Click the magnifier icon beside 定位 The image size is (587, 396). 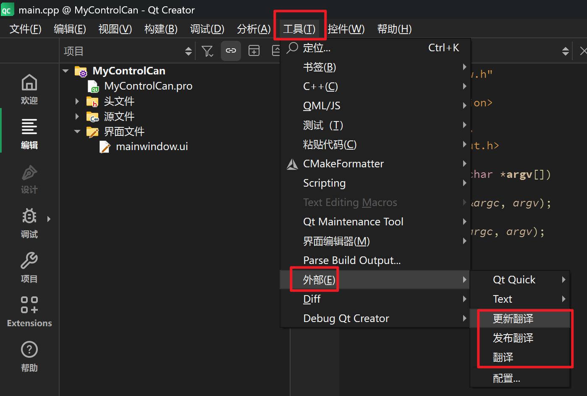coord(292,48)
